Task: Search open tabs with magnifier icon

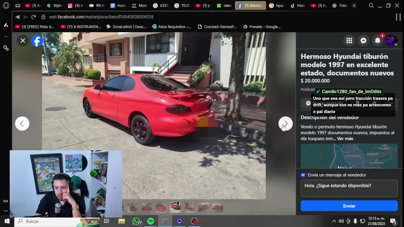Action: point(371,6)
